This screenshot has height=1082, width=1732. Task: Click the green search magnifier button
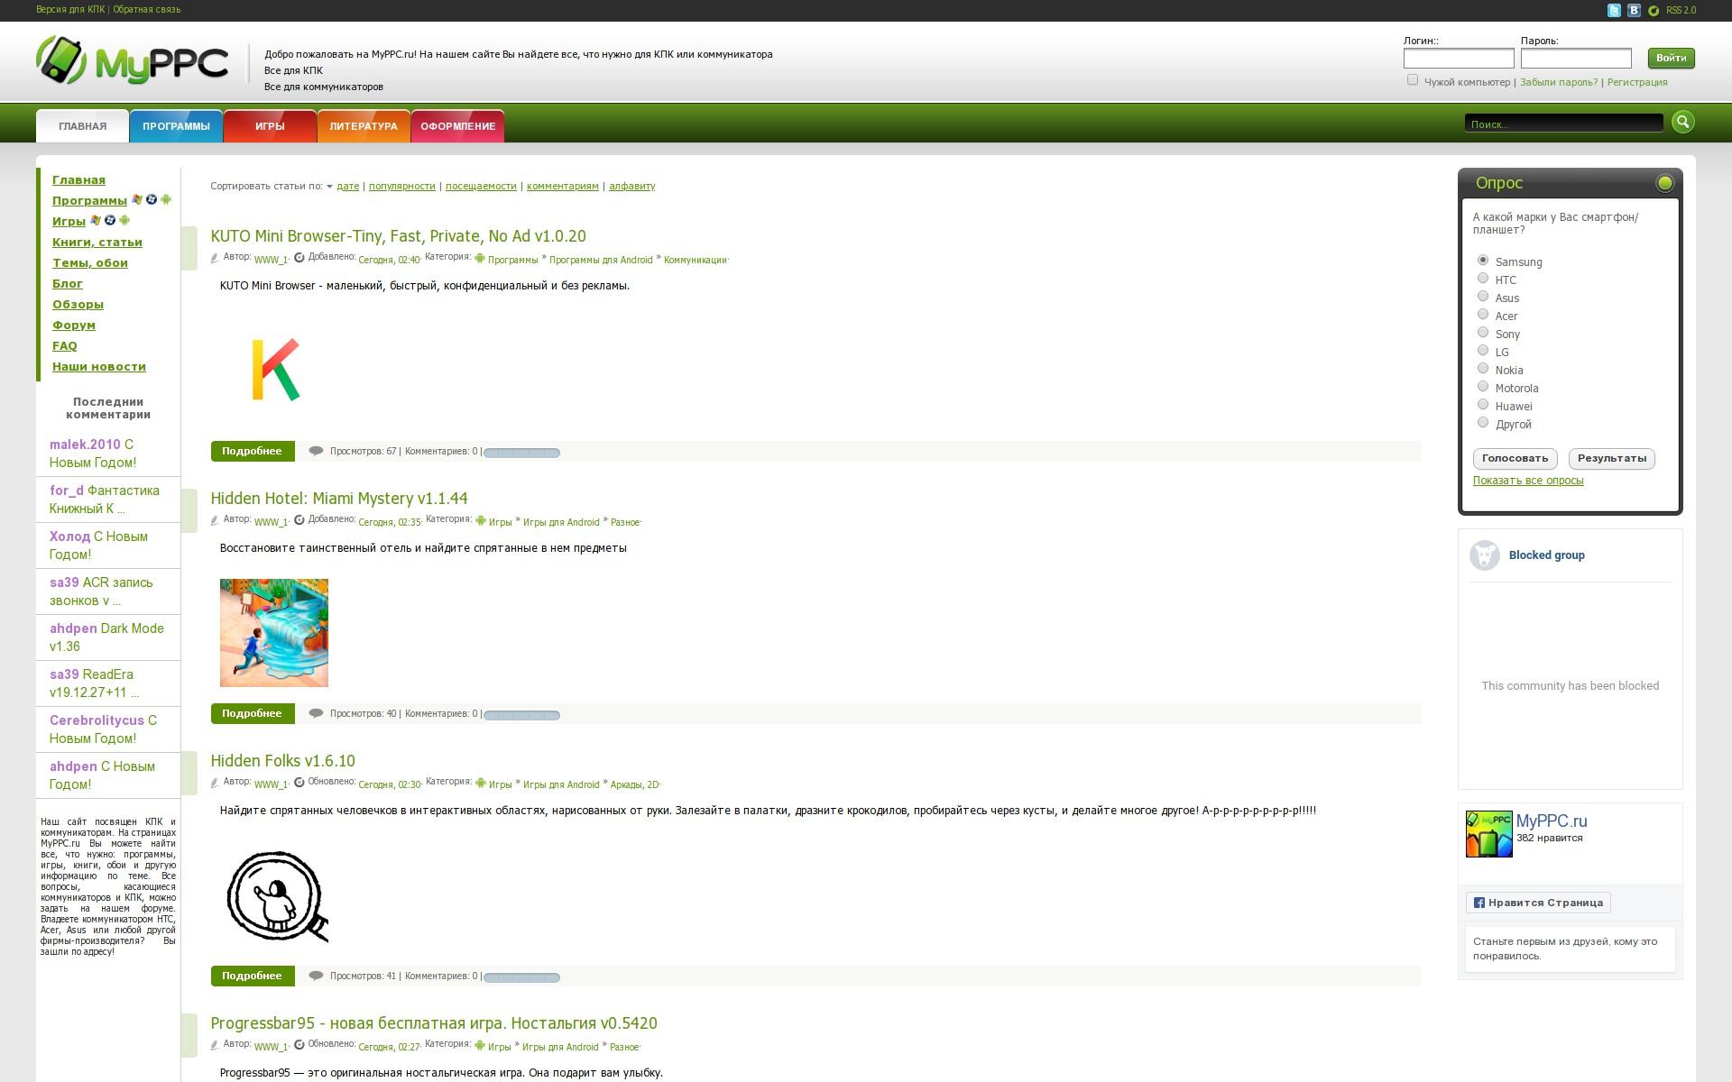click(1682, 123)
